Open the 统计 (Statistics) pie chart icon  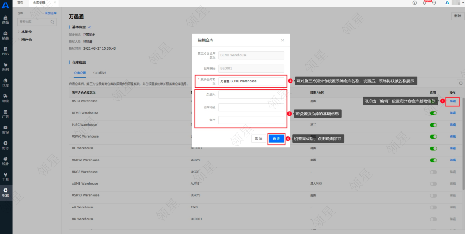(6, 161)
